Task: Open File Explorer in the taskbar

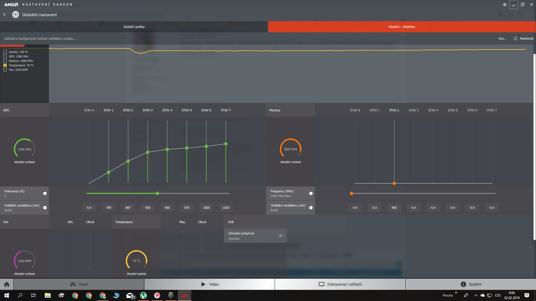Action: point(47,295)
